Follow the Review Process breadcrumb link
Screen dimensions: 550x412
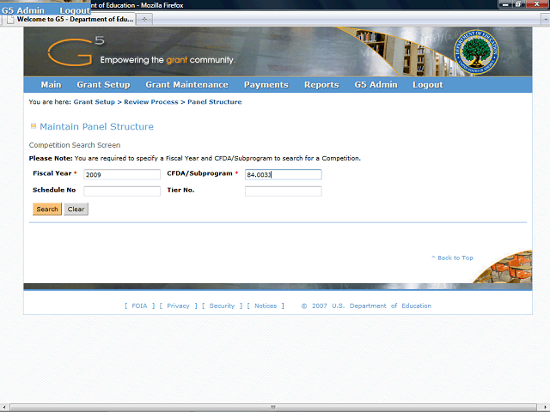click(151, 102)
